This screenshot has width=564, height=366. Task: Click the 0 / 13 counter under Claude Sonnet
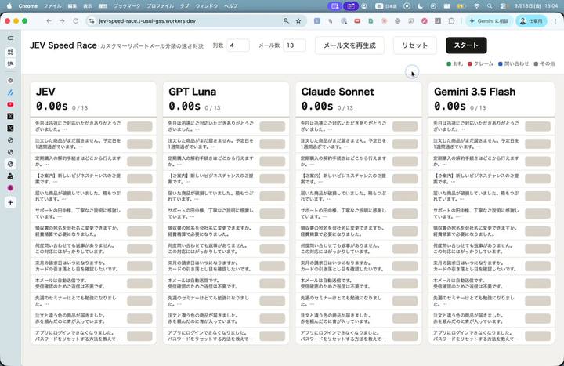click(x=345, y=107)
